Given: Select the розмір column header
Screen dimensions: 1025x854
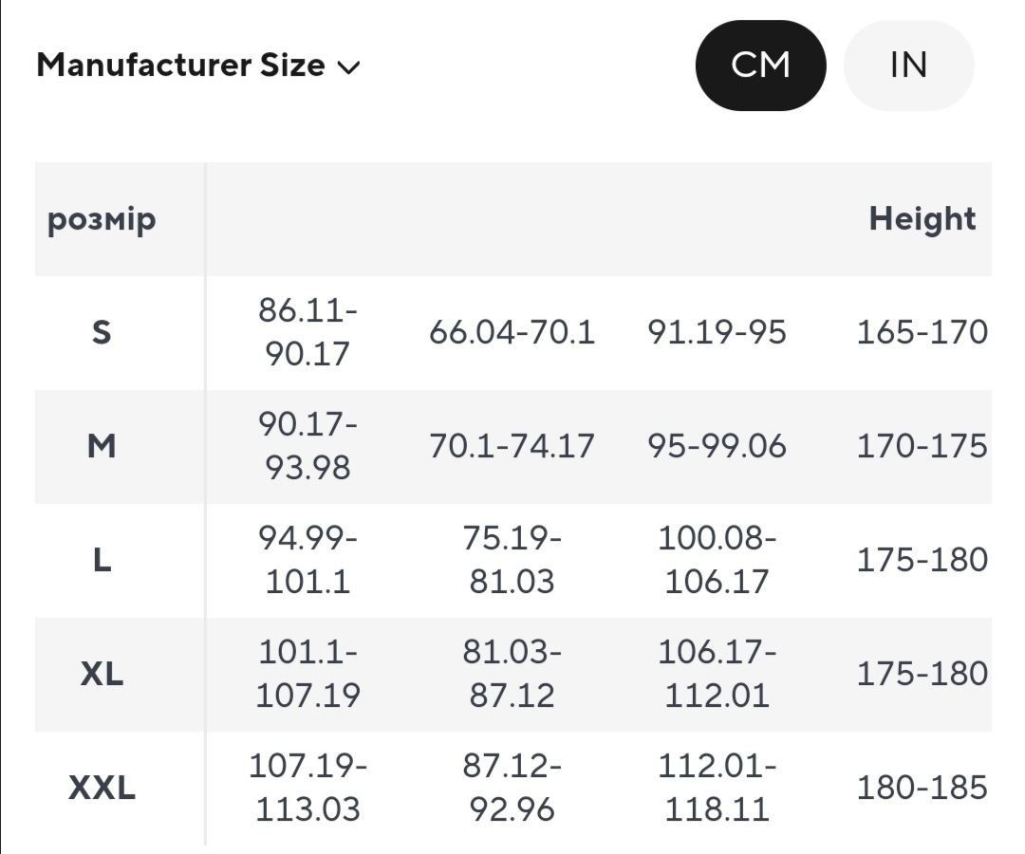Looking at the screenshot, I should (x=102, y=219).
